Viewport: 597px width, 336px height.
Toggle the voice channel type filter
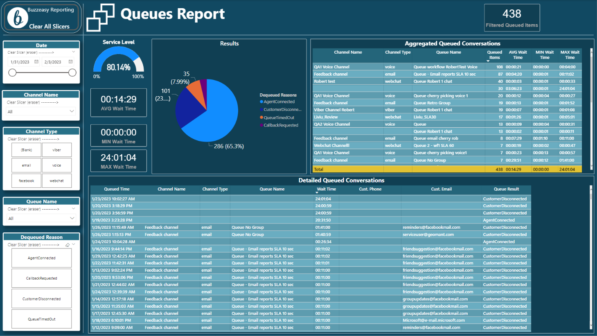(57, 165)
